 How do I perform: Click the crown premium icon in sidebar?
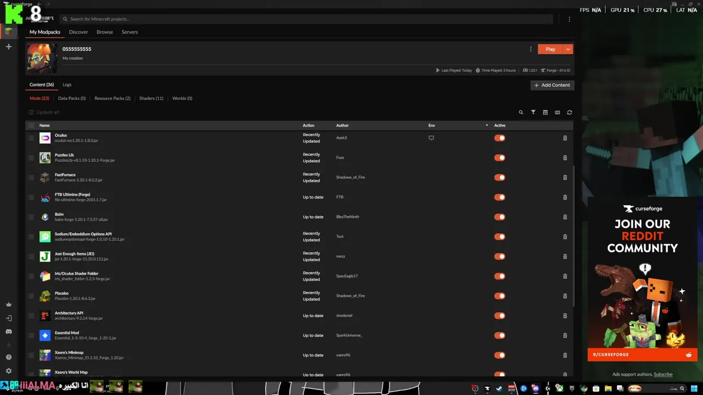8,304
